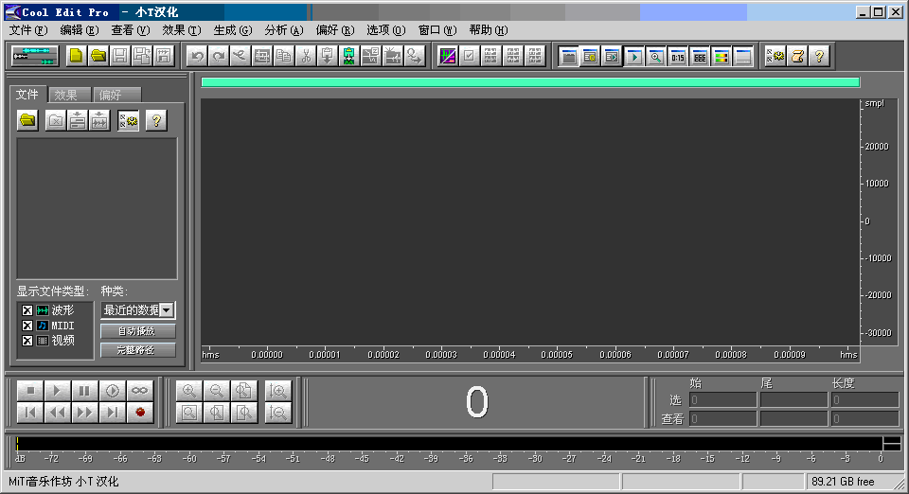Open the 文件 menu in the menu bar
This screenshot has height=494, width=909.
pos(27,30)
